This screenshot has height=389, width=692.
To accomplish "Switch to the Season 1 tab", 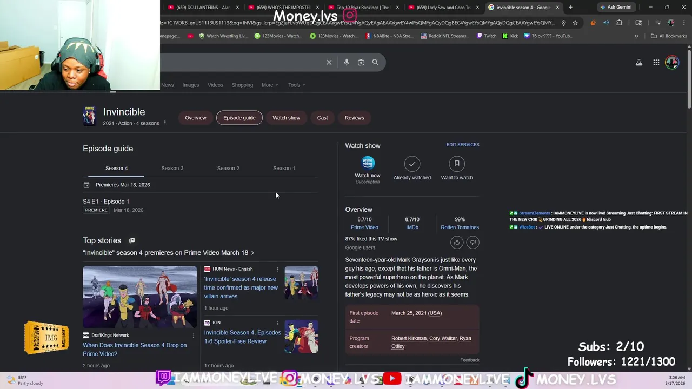I will click(284, 168).
